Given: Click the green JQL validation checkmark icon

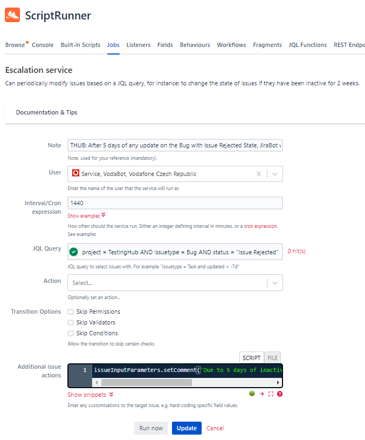Looking at the screenshot, I should 74,252.
